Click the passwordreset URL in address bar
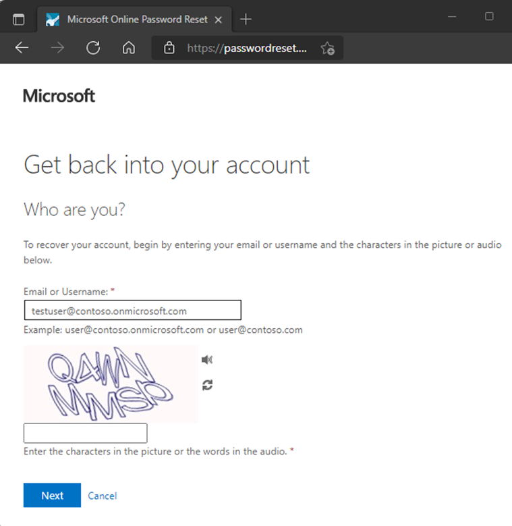Screen dimensions: 512x526 [x=246, y=48]
